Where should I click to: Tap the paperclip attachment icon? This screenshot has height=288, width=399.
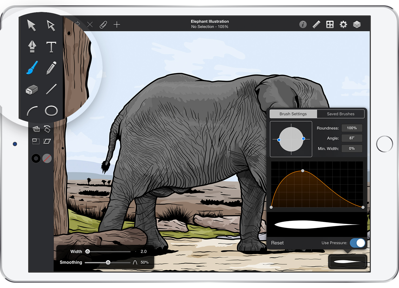103,25
